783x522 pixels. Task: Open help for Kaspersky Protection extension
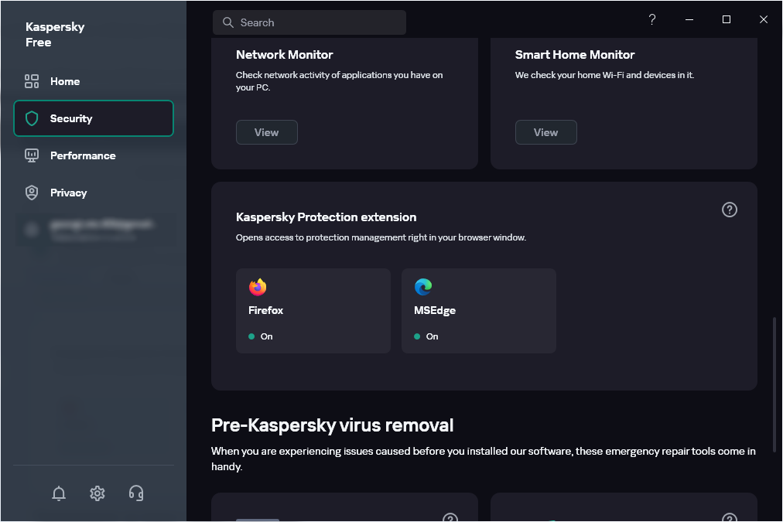729,210
